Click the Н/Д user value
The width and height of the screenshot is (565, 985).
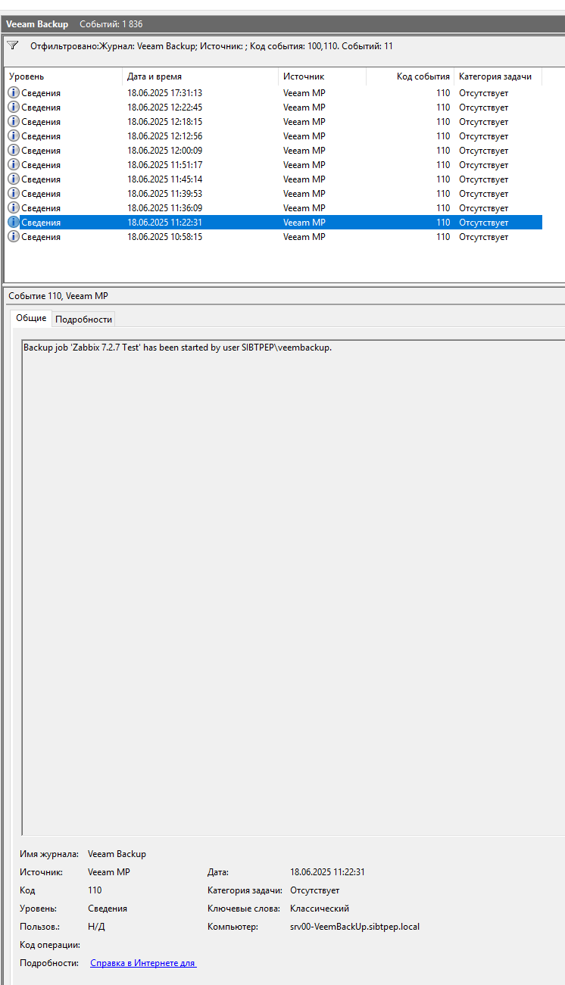click(x=96, y=927)
